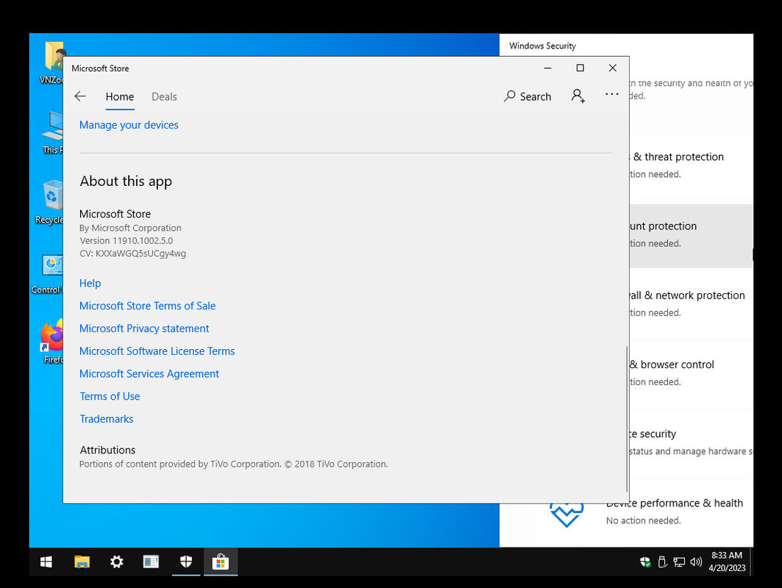
Task: Click By Microsoft Corporation text
Action: (x=130, y=229)
